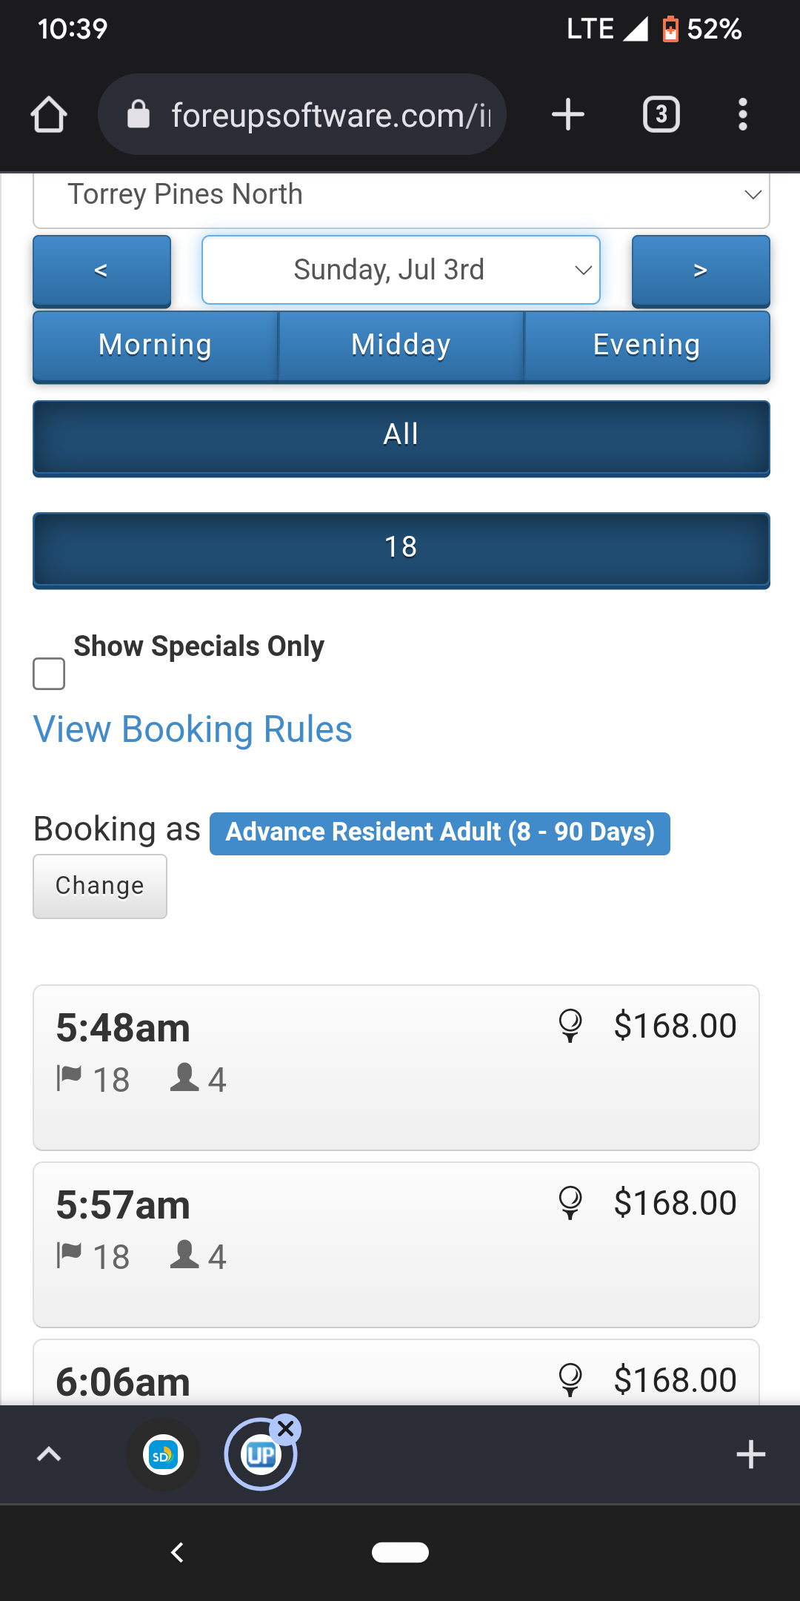
Task: Open the Sunday, Jul 3rd date dropdown
Action: [401, 270]
